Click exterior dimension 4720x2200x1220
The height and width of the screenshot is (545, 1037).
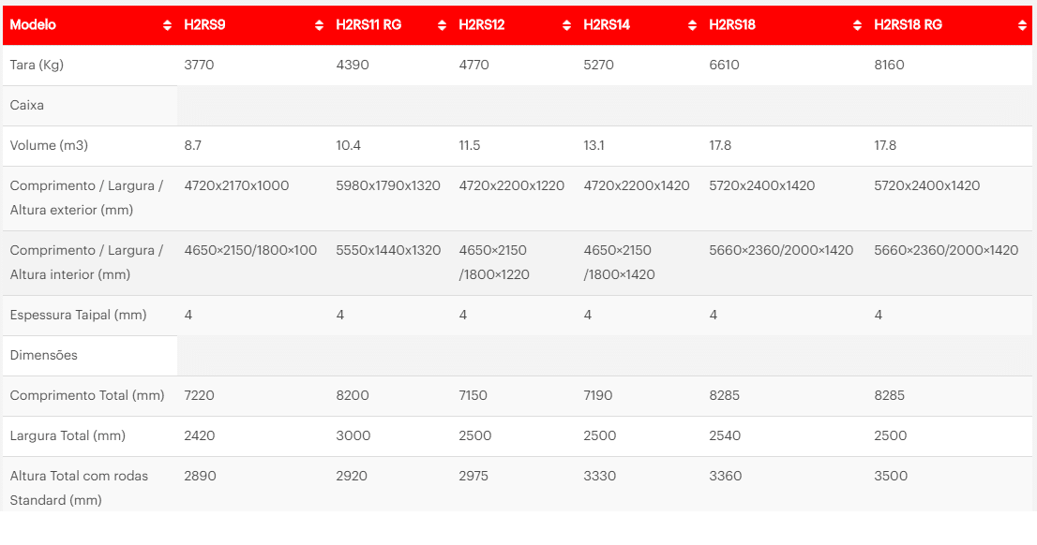point(511,185)
